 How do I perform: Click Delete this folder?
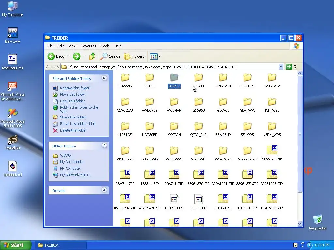tap(73, 130)
